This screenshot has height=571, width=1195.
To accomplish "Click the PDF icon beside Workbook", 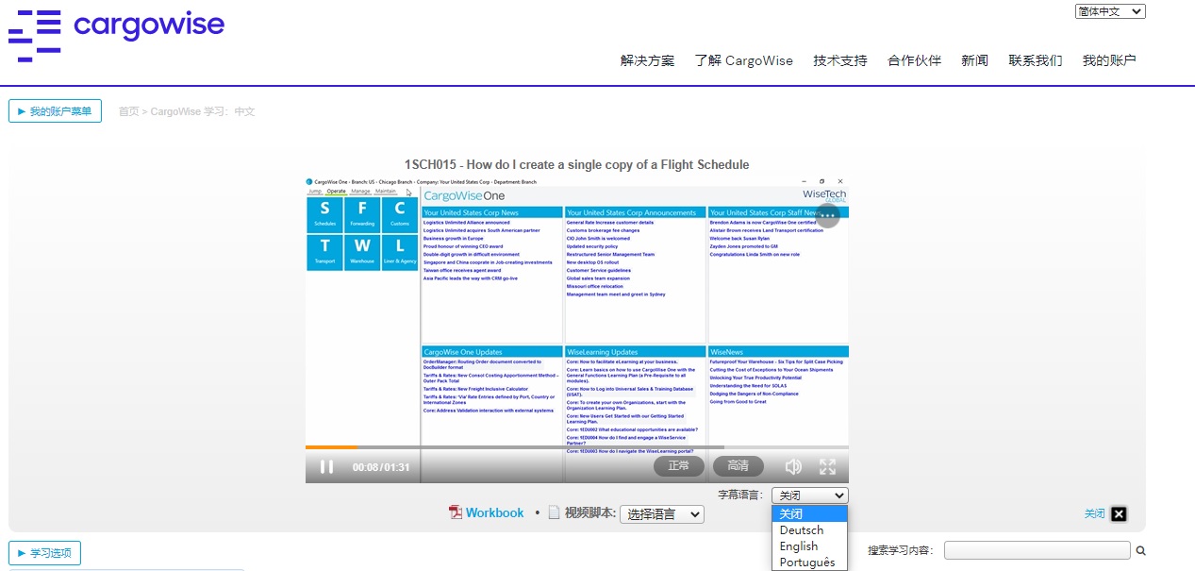I will pyautogui.click(x=456, y=512).
